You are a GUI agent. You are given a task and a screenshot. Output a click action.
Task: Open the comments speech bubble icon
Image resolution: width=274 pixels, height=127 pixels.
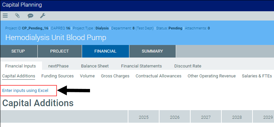coord(30,16)
